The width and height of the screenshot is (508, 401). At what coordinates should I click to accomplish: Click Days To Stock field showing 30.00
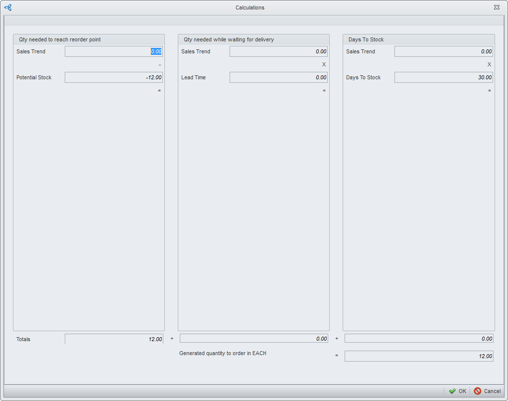[x=443, y=77]
